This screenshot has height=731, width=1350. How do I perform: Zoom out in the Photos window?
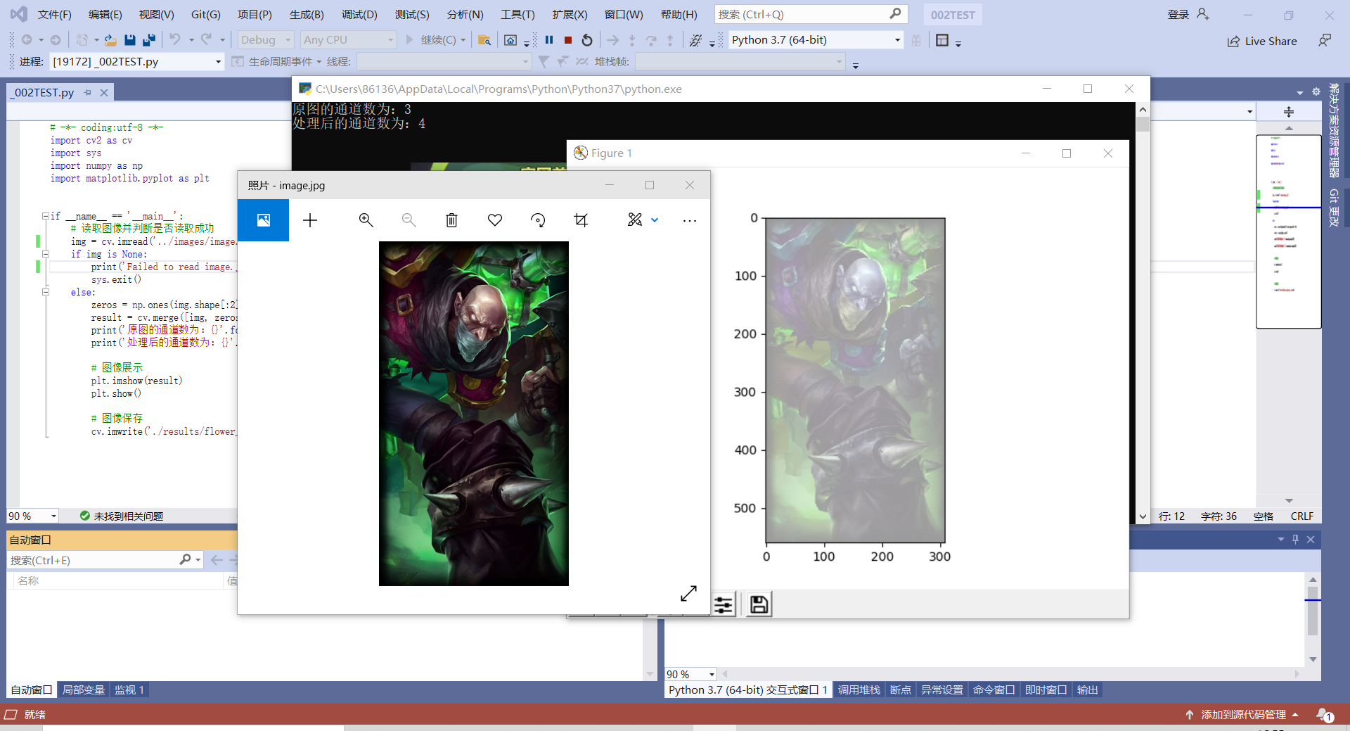(409, 220)
